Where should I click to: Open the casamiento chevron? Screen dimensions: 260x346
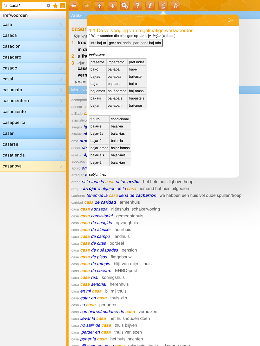[x=61, y=112]
